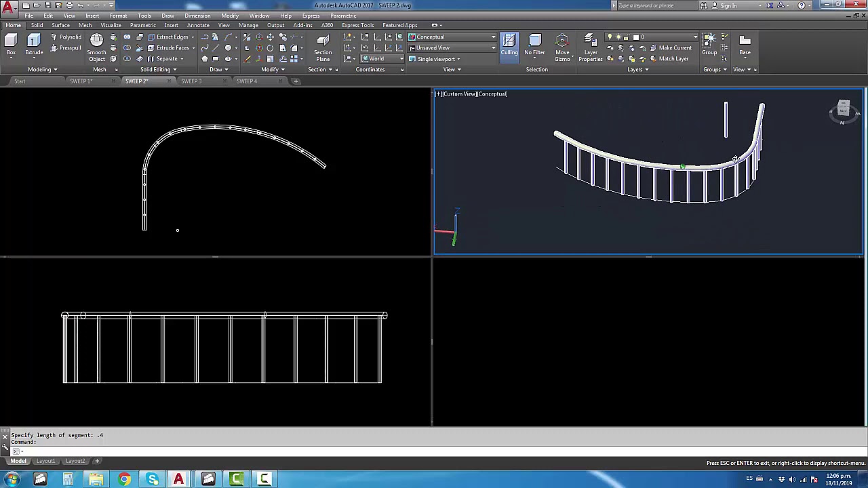Choose the Polysolid tool
Screen dimensions: 868x488
coord(66,37)
